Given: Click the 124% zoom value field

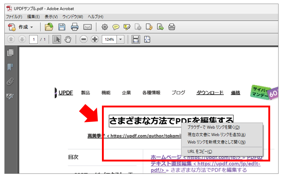Looking at the screenshot, I should (x=109, y=39).
